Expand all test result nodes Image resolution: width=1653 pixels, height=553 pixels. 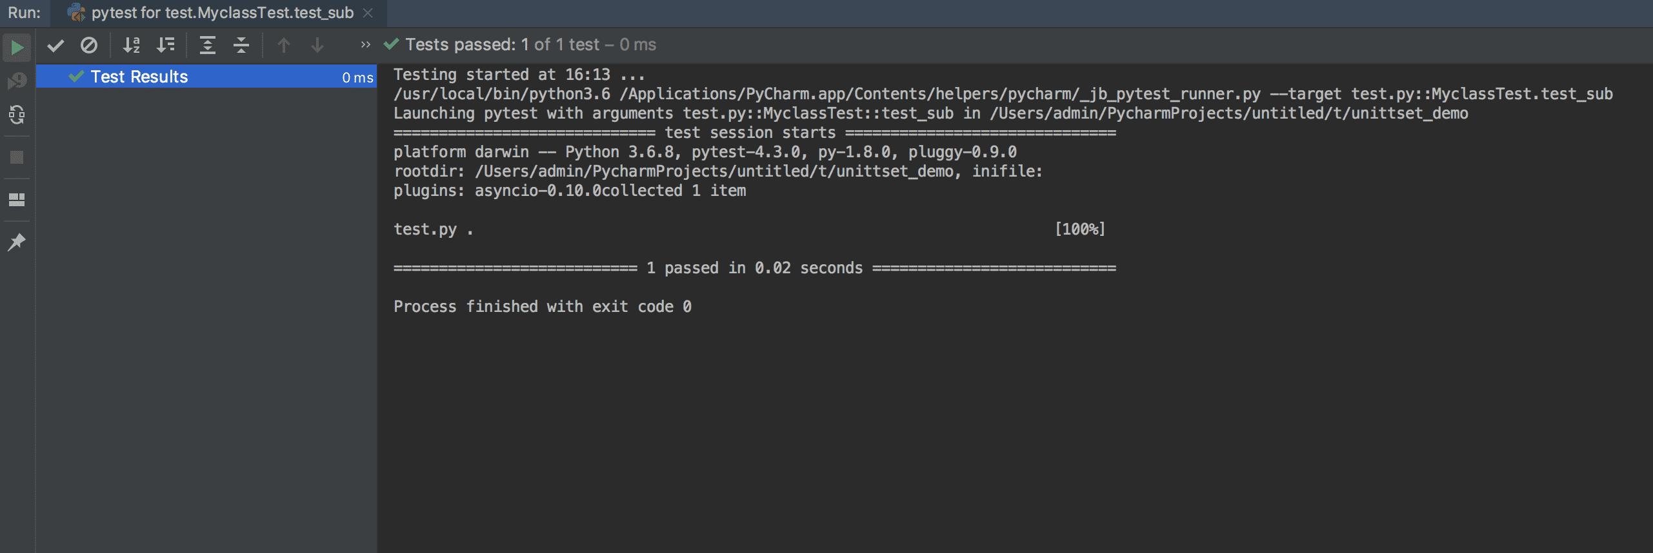(207, 45)
